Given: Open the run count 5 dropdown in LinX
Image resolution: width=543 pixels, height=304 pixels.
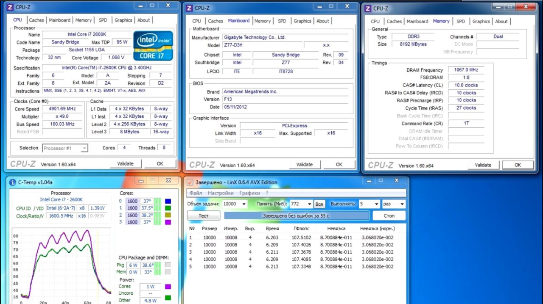Looking at the screenshot, I should pyautogui.click(x=369, y=204).
